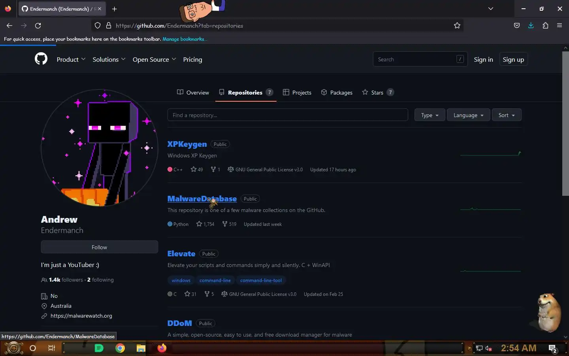Follow Endermanch with Follow button

point(100,247)
